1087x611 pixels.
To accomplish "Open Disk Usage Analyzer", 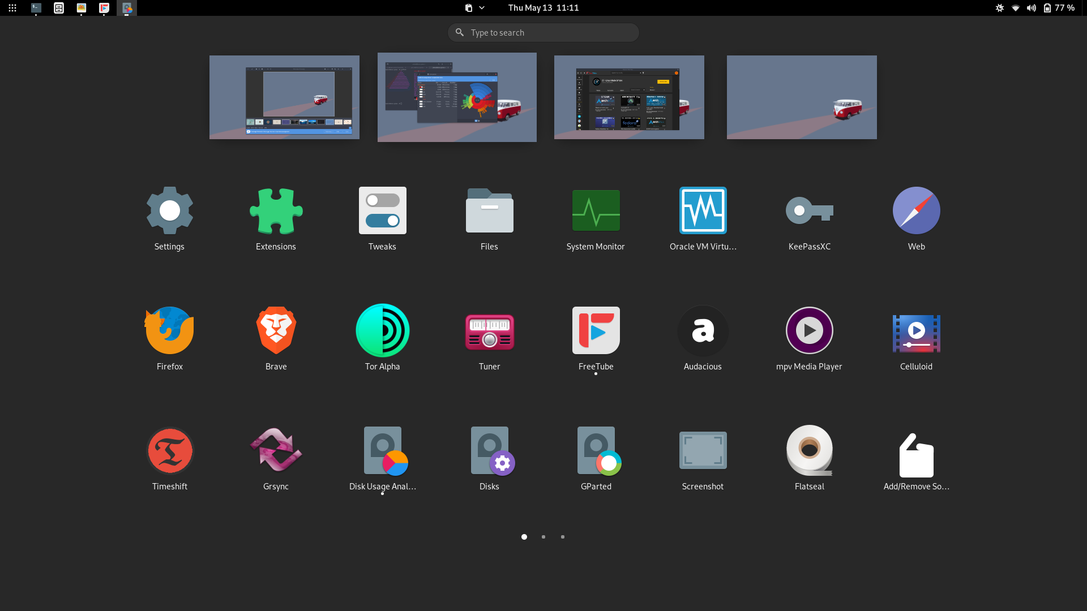I will click(382, 450).
